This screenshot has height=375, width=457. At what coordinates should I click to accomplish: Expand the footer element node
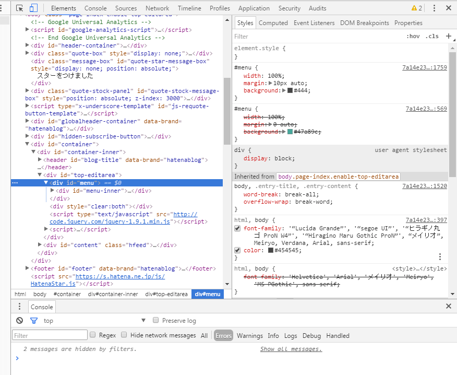(x=27, y=268)
